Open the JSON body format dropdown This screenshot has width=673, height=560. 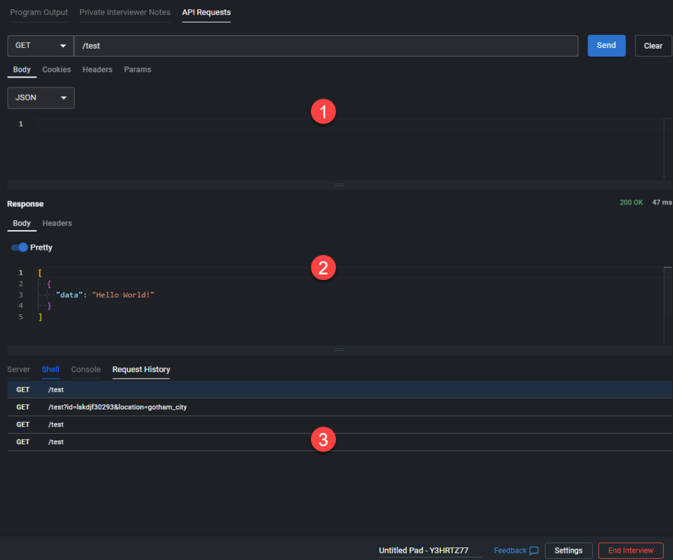coord(41,97)
